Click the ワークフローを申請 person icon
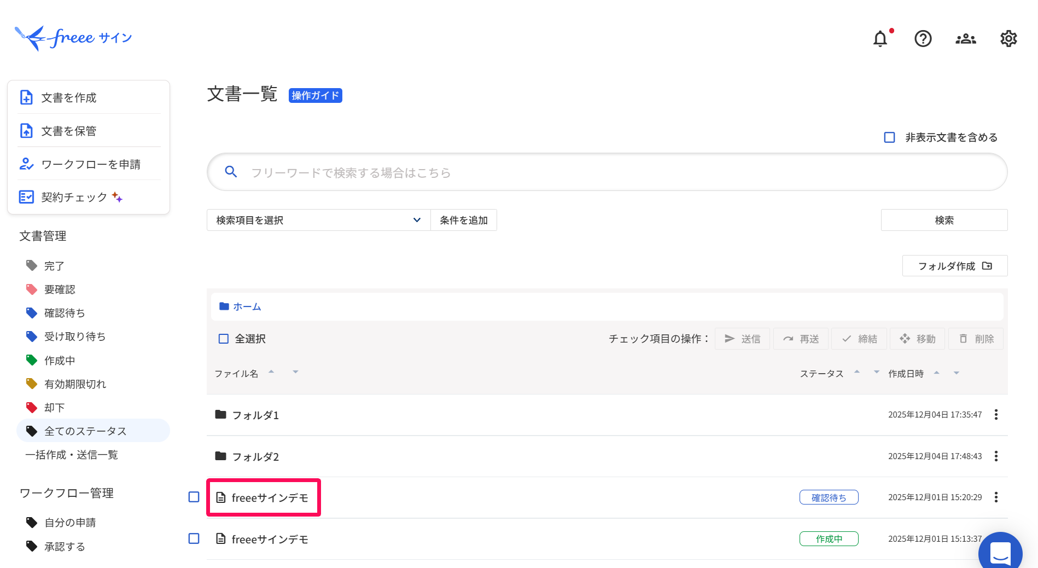1038x568 pixels. pyautogui.click(x=26, y=164)
